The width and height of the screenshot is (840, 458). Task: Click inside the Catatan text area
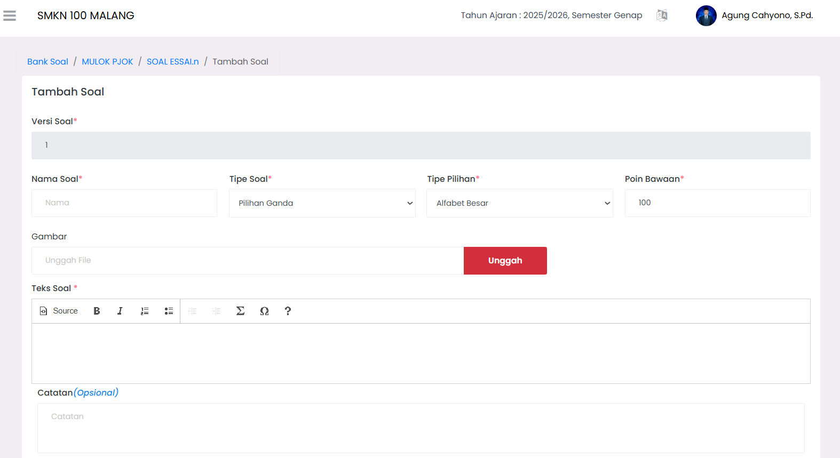[421, 428]
